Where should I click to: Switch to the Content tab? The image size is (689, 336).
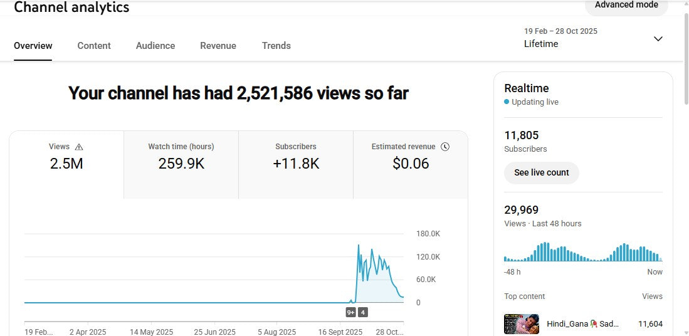click(x=94, y=46)
